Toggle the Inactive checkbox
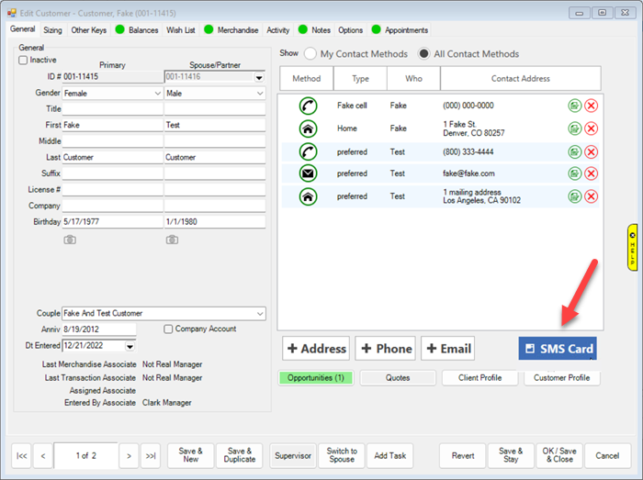 [24, 61]
